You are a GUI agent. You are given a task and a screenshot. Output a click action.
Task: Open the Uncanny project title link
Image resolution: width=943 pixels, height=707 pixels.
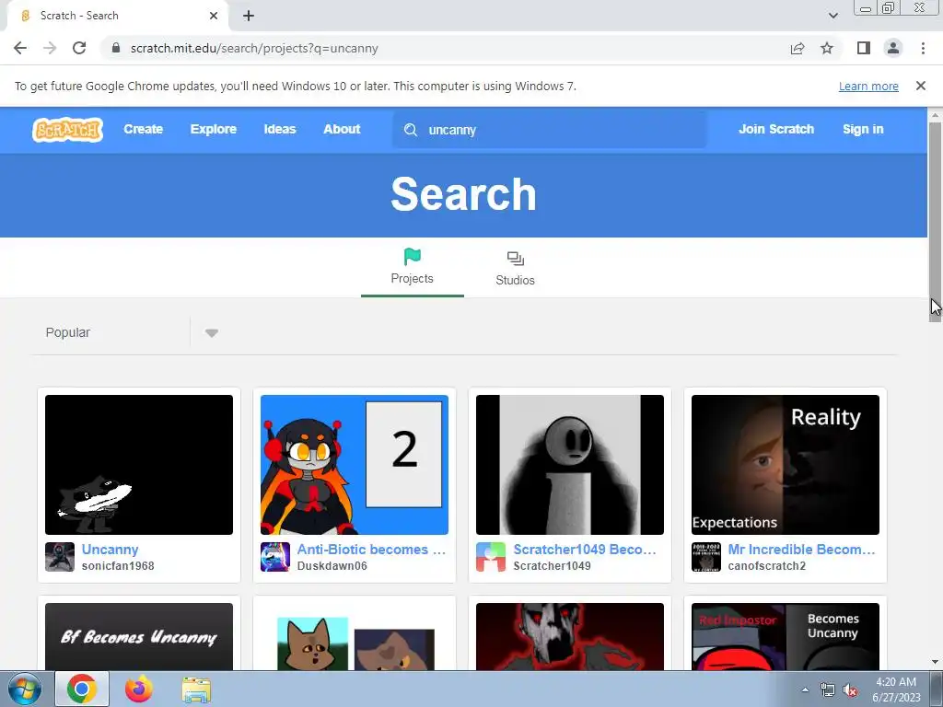(111, 550)
